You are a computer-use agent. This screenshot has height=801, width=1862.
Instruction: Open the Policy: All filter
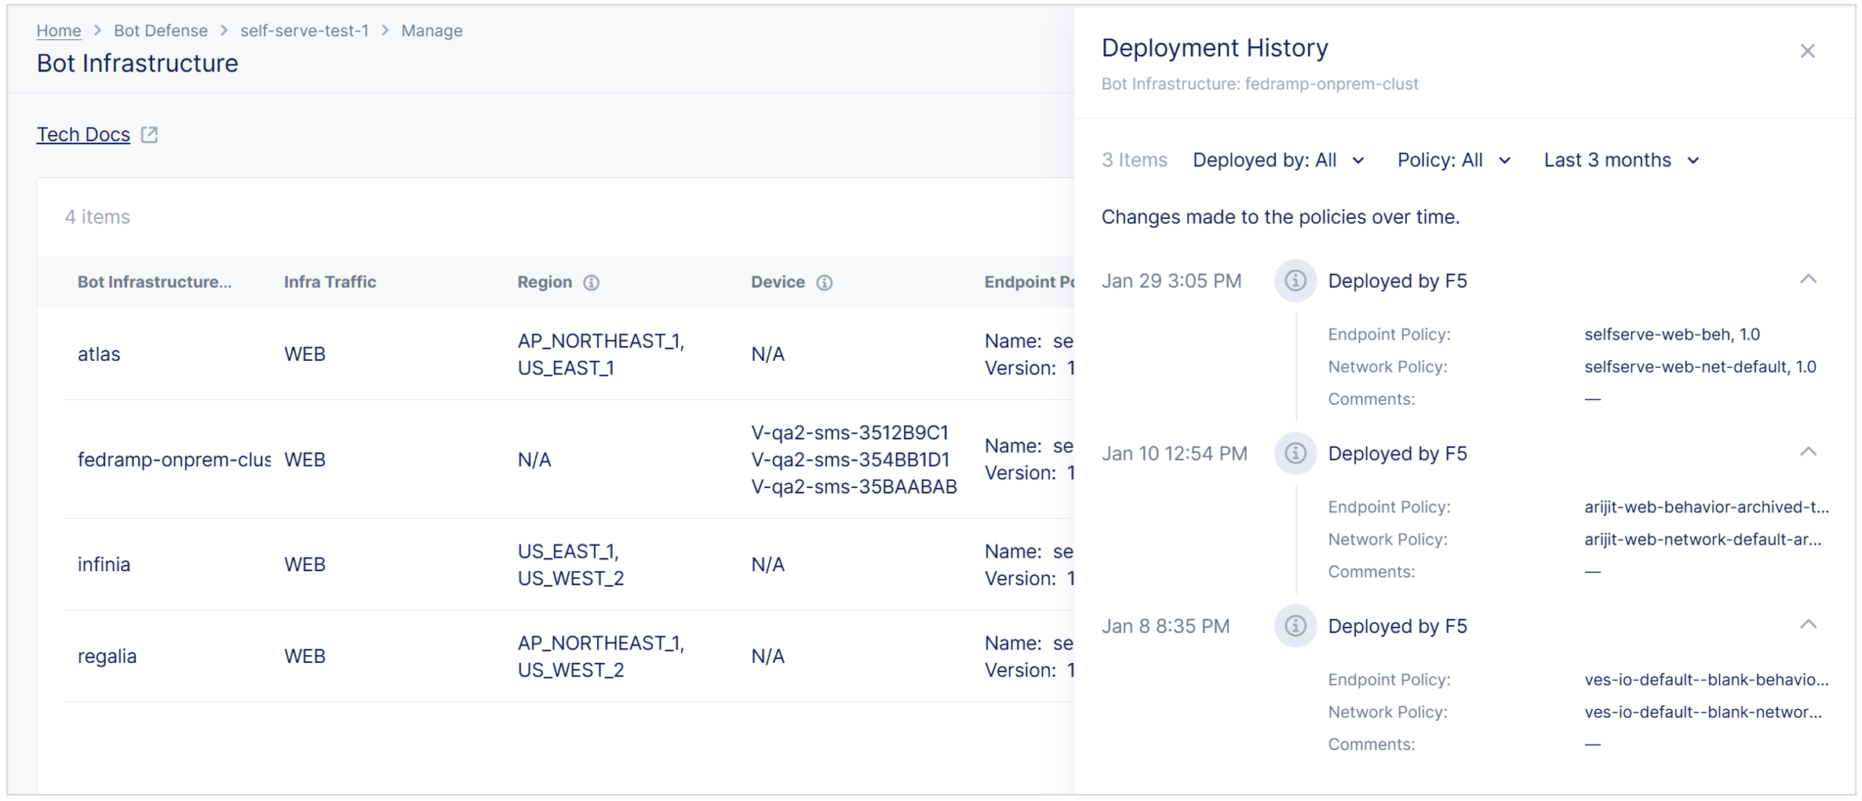(1453, 159)
